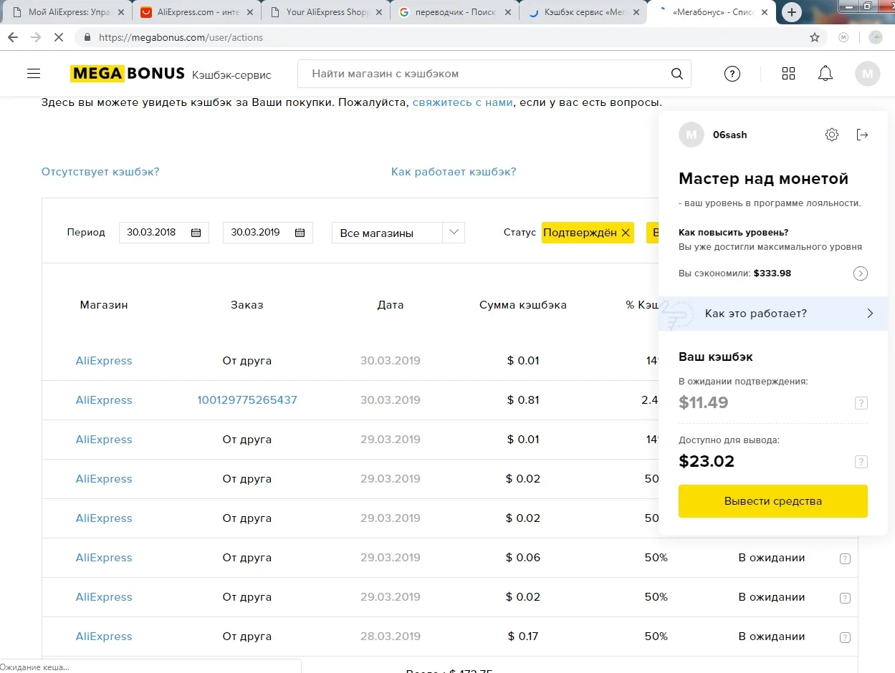Screen dimensions: 895x673
Task: Click help icon on $ 0.06 row
Action: click(845, 558)
